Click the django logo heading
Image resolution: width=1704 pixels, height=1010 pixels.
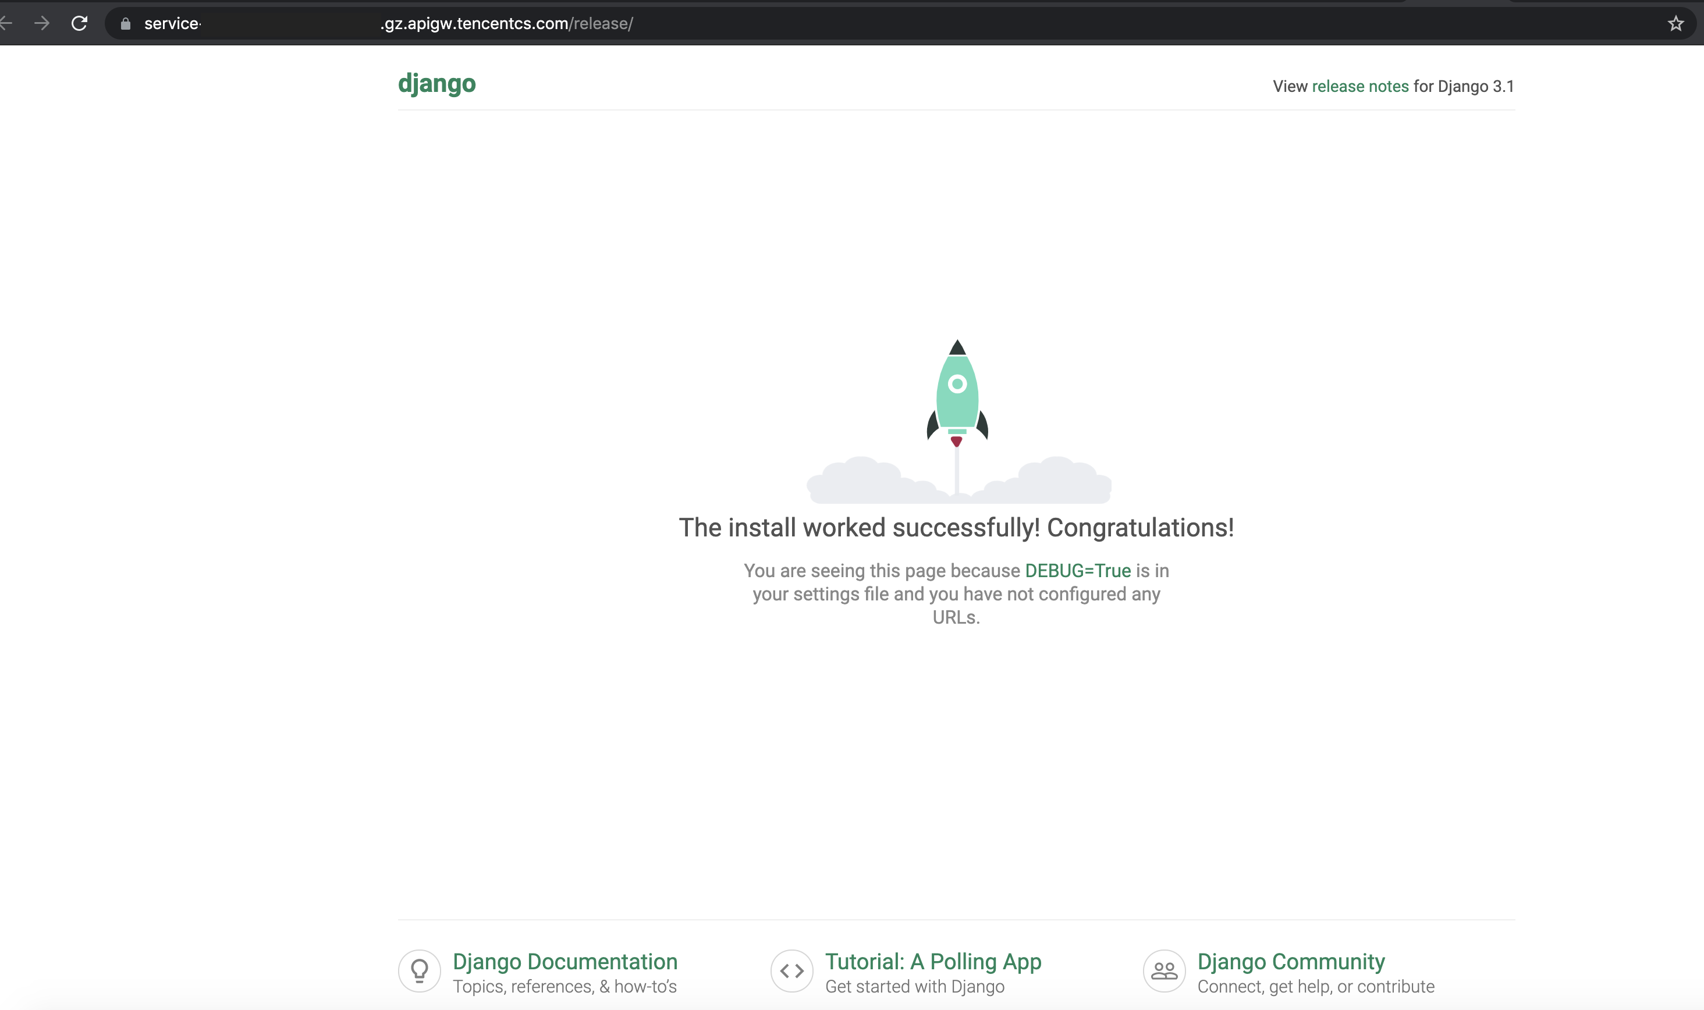(436, 83)
